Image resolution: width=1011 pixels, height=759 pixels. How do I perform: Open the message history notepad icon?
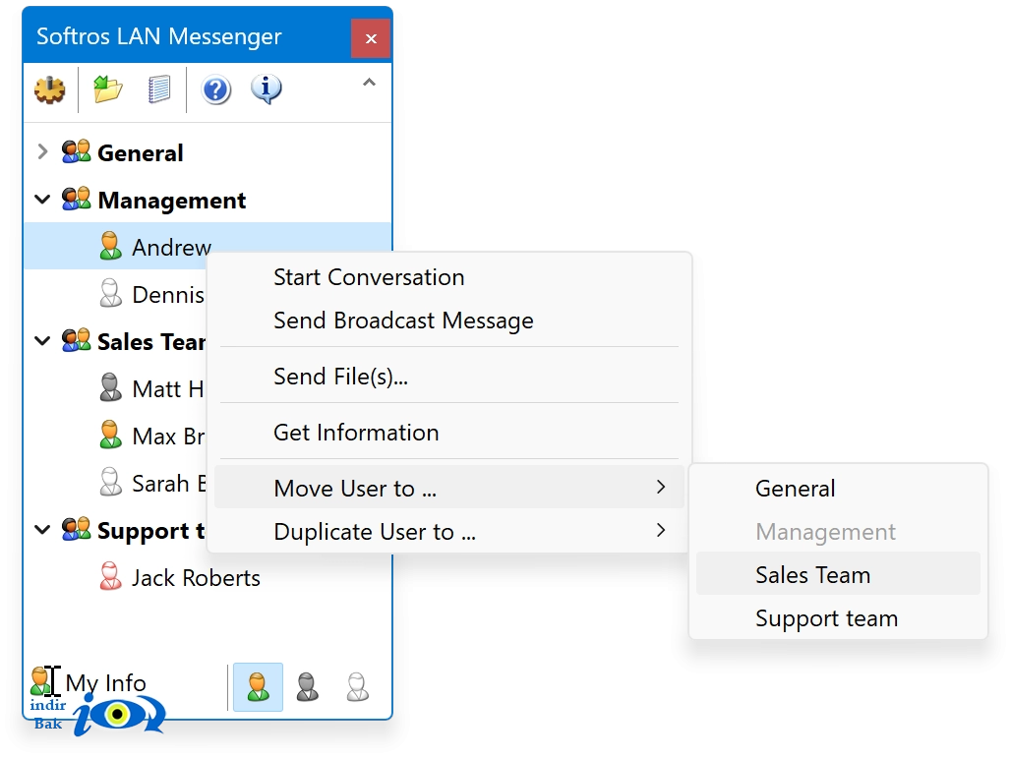[159, 88]
